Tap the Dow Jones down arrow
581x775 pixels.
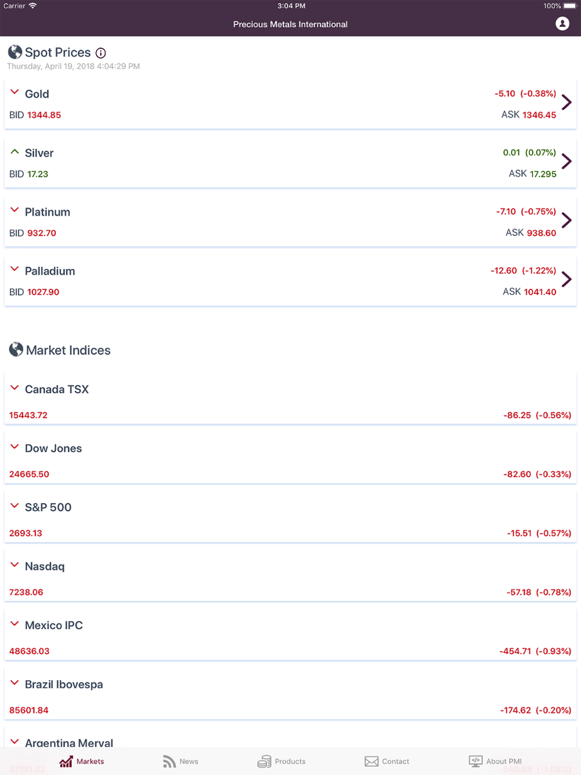[15, 447]
